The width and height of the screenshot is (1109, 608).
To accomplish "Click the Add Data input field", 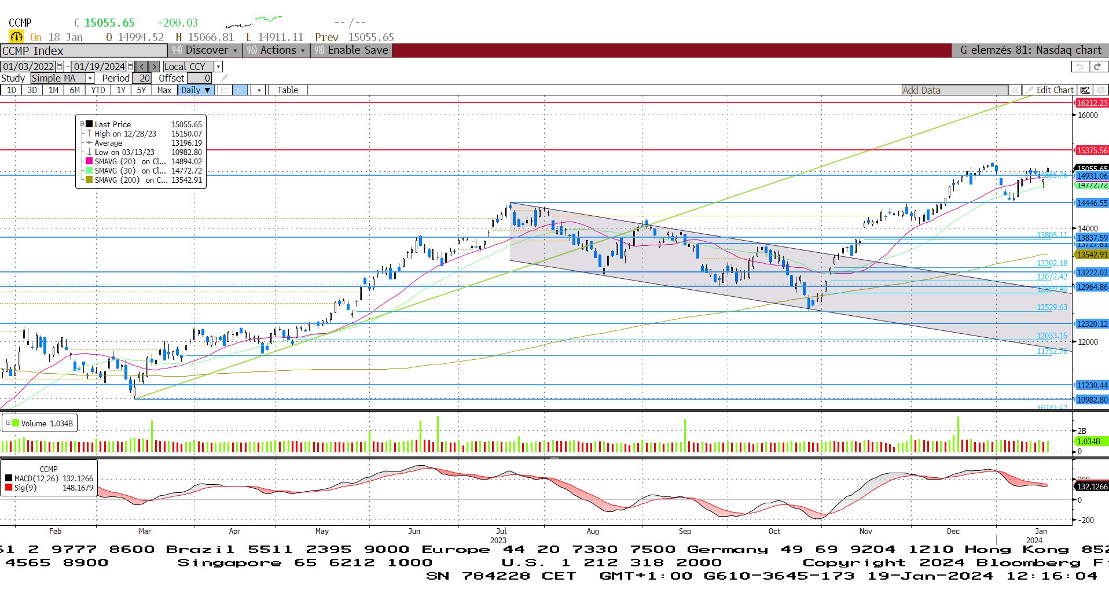I will click(954, 90).
